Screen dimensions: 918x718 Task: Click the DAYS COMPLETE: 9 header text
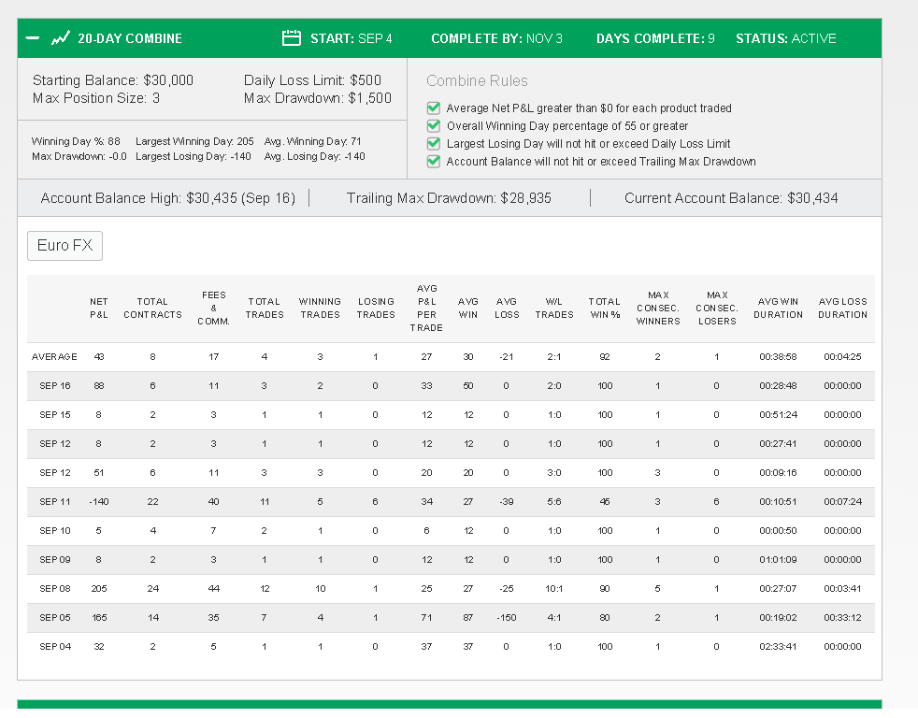(655, 38)
